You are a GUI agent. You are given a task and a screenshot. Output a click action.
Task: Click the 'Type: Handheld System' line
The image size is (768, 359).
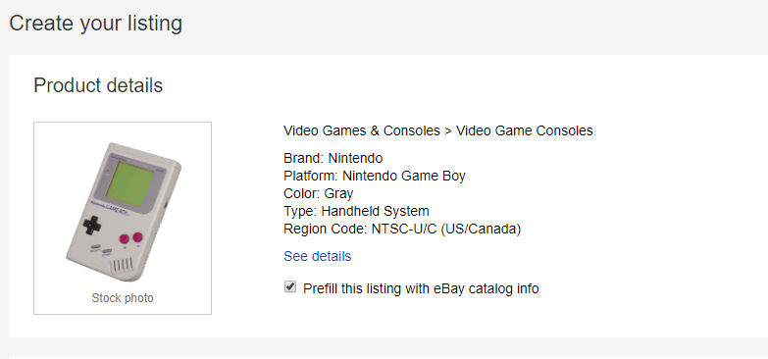(x=357, y=211)
